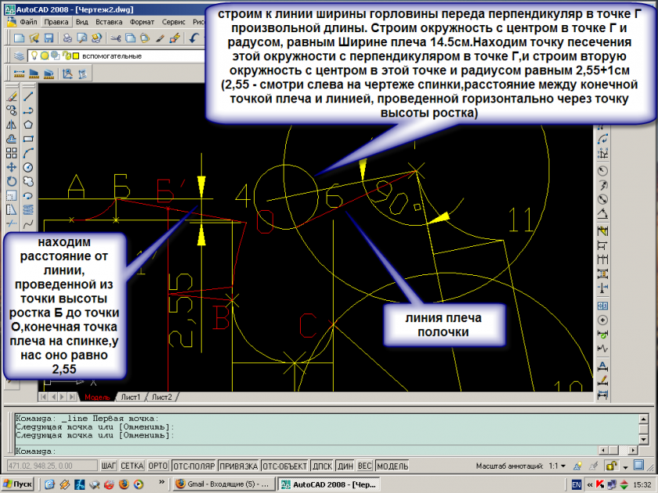Click the Save drawing icon
Image resolution: width=658 pixels, height=493 pixels.
(x=50, y=38)
